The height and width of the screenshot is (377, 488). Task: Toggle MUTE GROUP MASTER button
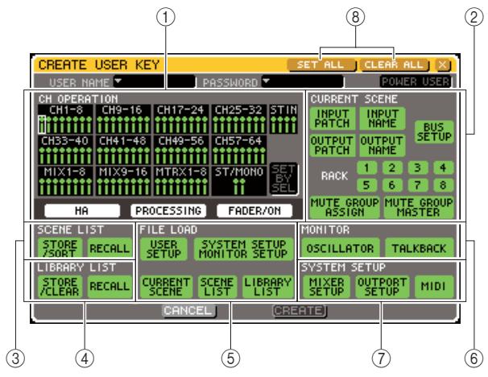pyautogui.click(x=419, y=207)
